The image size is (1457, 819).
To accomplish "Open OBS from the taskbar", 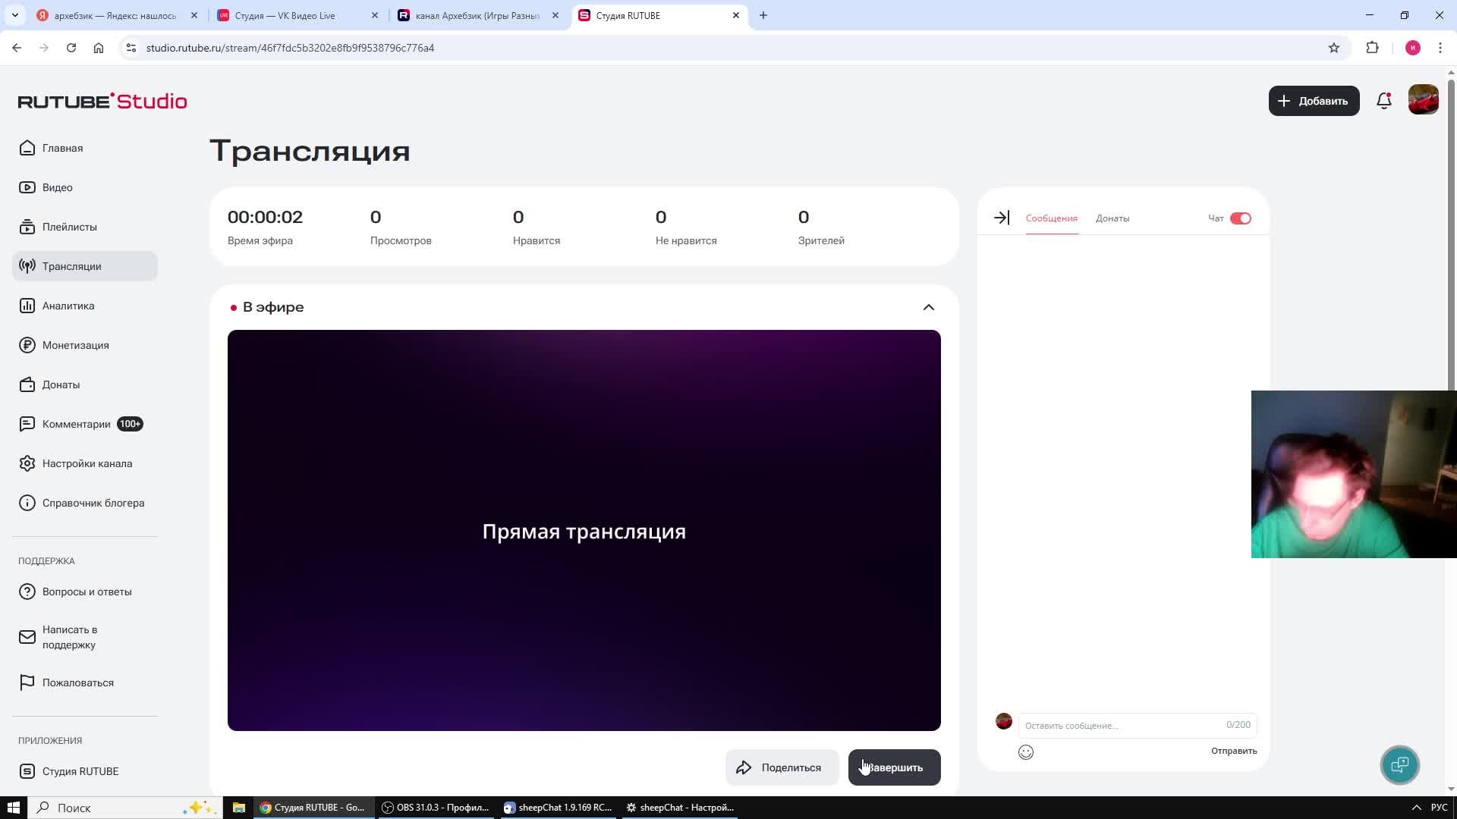I will point(436,808).
